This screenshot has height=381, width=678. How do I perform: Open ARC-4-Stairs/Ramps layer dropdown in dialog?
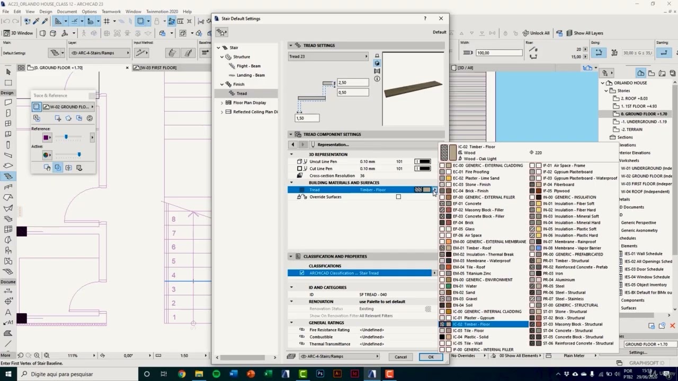click(x=339, y=357)
